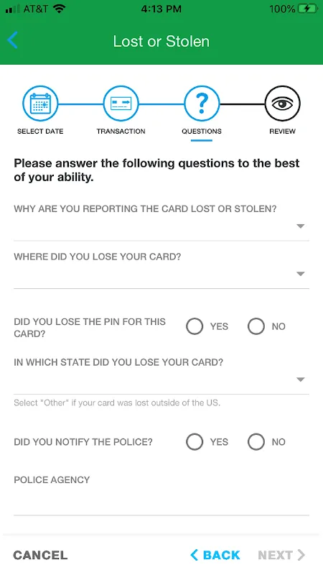Screen dimensions: 323x575
Task: Go to the Transaction card step icon
Action: 121,103
